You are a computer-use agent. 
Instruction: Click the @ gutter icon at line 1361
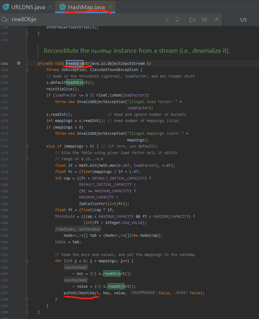point(19,63)
